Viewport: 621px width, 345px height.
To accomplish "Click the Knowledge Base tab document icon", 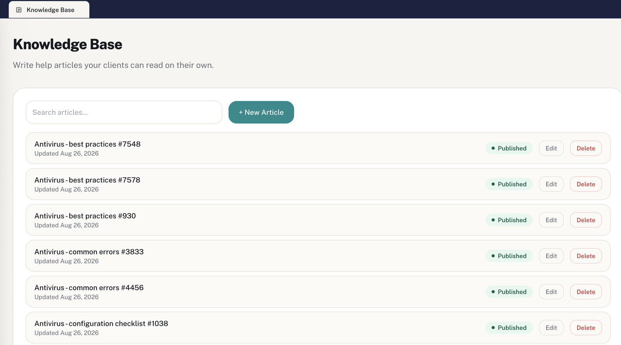I will point(19,10).
